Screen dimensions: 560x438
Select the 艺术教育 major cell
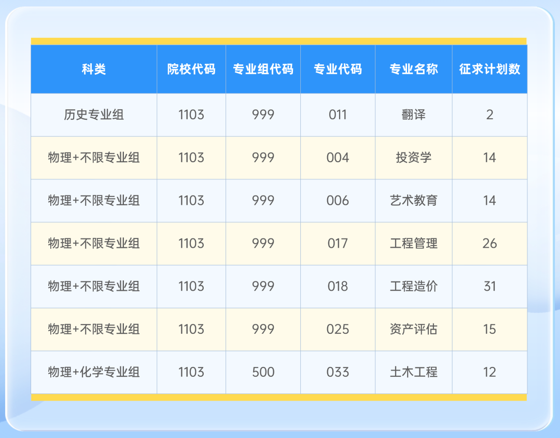tap(413, 201)
